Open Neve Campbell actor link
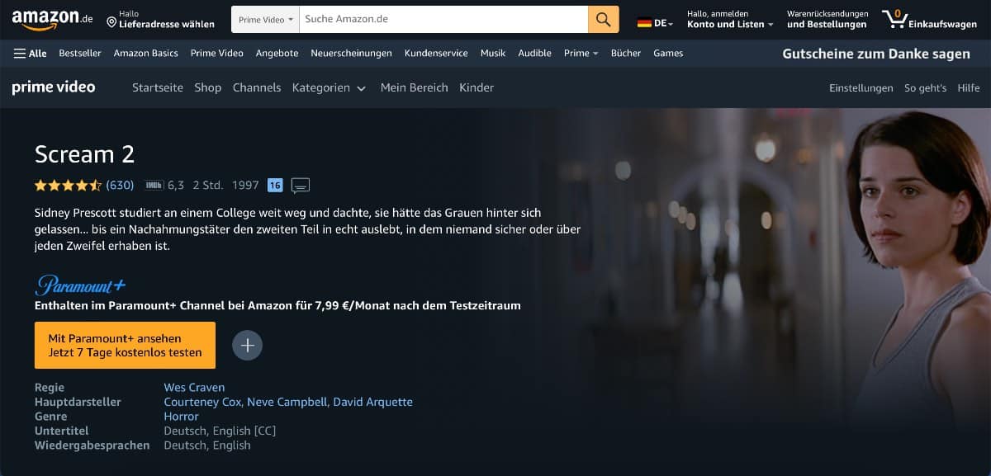Image resolution: width=991 pixels, height=476 pixels. pyautogui.click(x=288, y=402)
